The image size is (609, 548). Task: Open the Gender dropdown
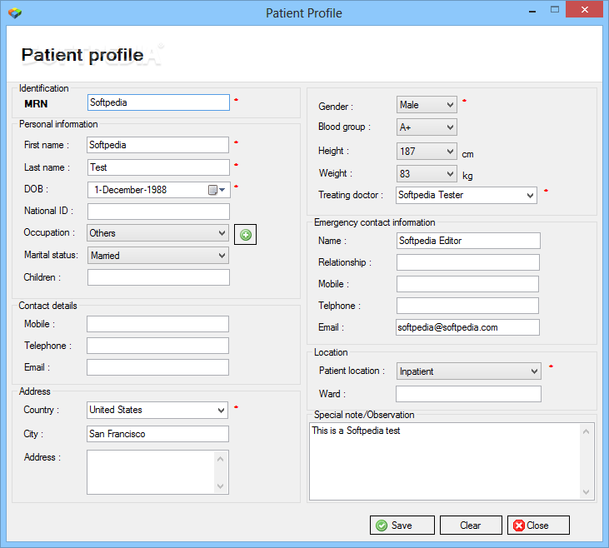coord(427,105)
